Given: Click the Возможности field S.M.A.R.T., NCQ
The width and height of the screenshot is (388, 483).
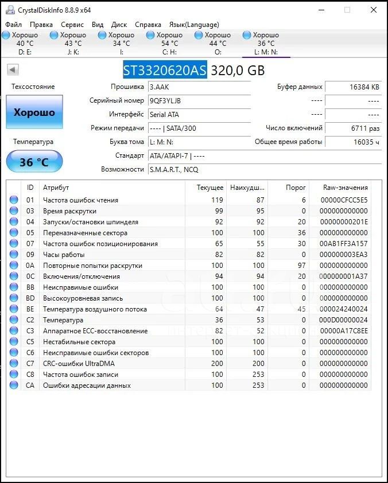Looking at the screenshot, I should coord(265,169).
